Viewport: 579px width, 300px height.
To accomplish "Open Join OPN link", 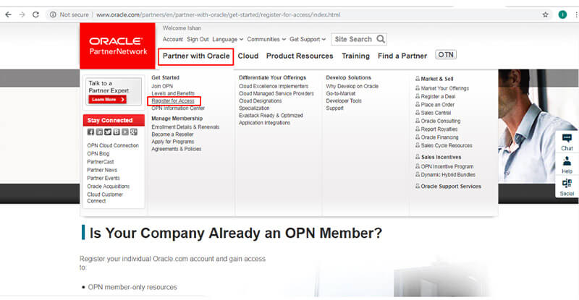I will tap(162, 86).
